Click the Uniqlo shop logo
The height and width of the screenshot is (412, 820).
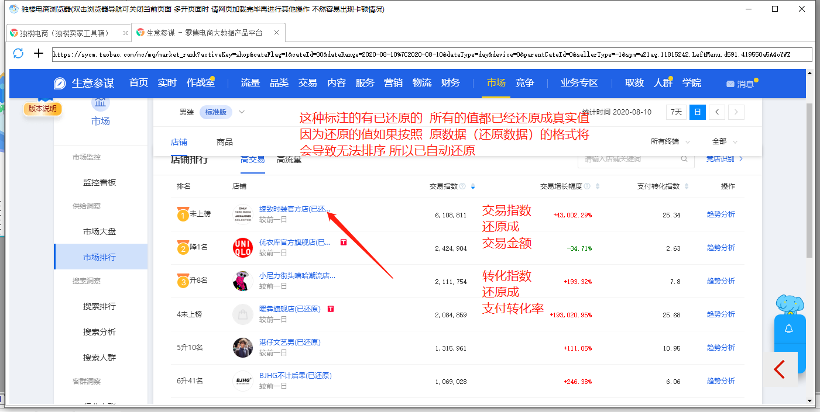click(x=242, y=247)
